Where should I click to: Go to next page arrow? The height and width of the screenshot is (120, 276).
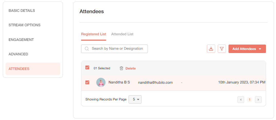(258, 100)
